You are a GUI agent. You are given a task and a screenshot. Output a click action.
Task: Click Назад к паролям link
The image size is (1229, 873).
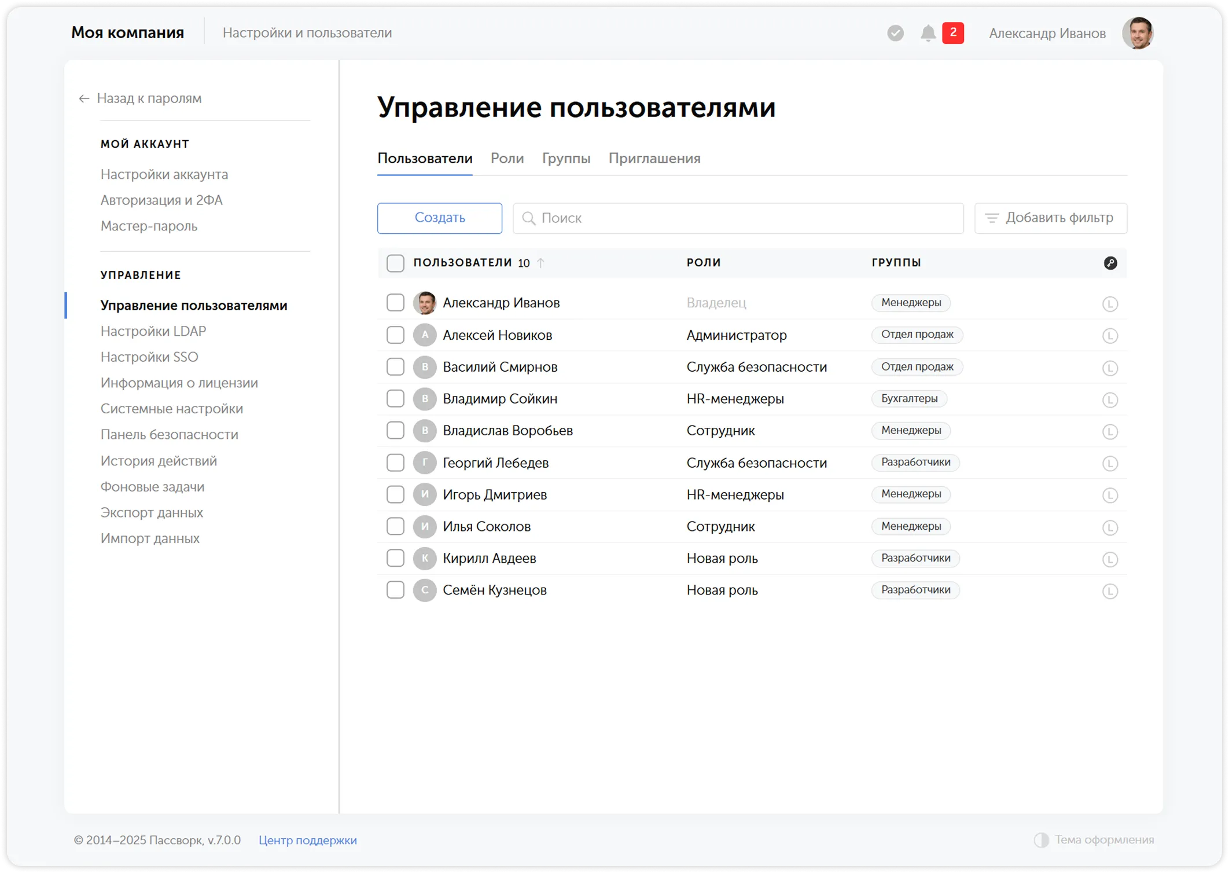149,98
